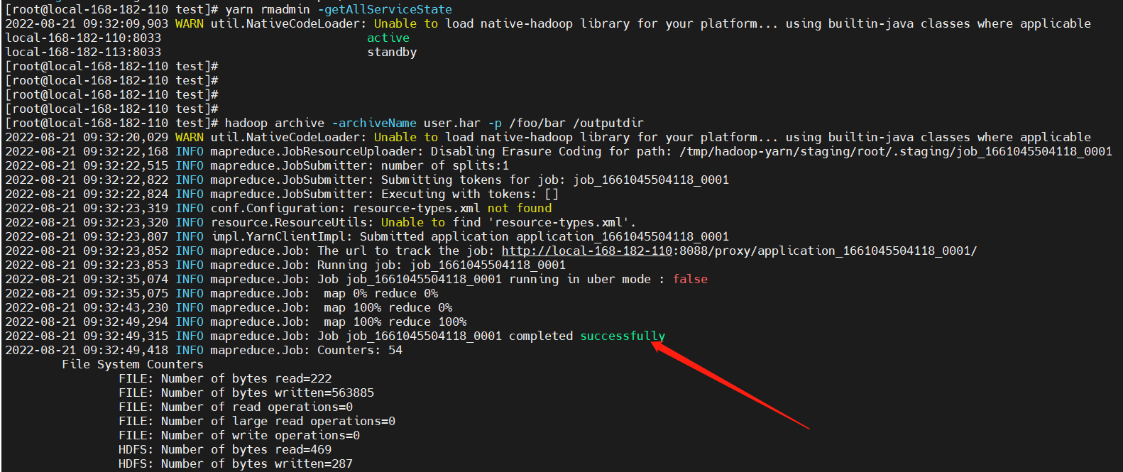Click 'FILE: Number of bytes written=563885'

tap(246, 393)
